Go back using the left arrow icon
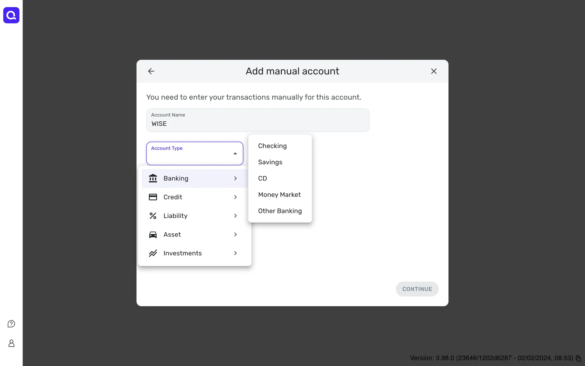585x366 pixels. point(151,71)
